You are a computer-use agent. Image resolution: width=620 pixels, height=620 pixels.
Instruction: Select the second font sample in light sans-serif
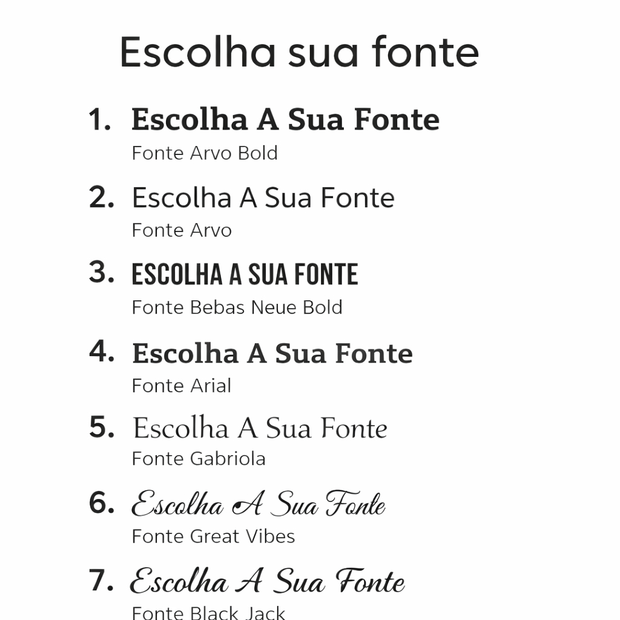(x=263, y=198)
